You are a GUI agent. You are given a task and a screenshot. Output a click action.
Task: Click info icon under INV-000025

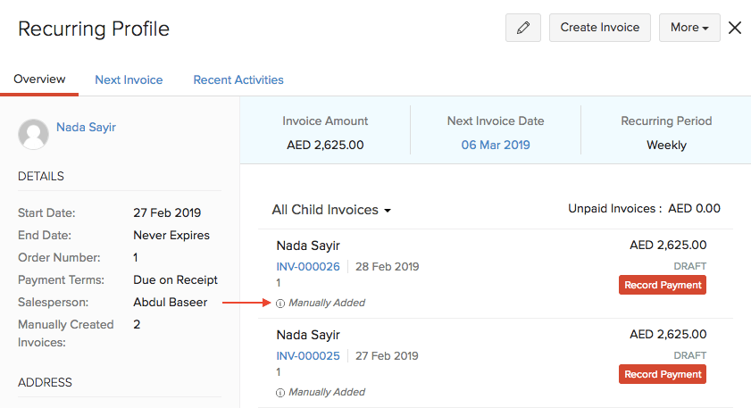[x=280, y=393]
